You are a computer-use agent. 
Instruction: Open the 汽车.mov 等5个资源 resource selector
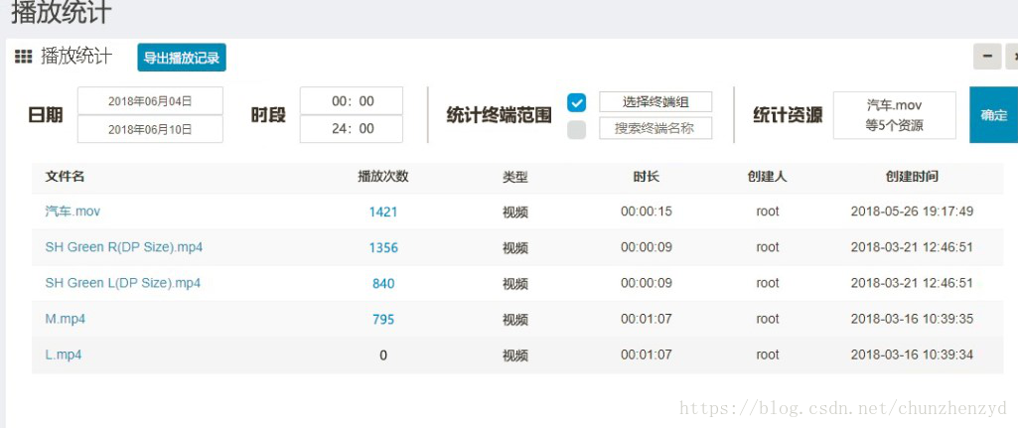pos(894,115)
